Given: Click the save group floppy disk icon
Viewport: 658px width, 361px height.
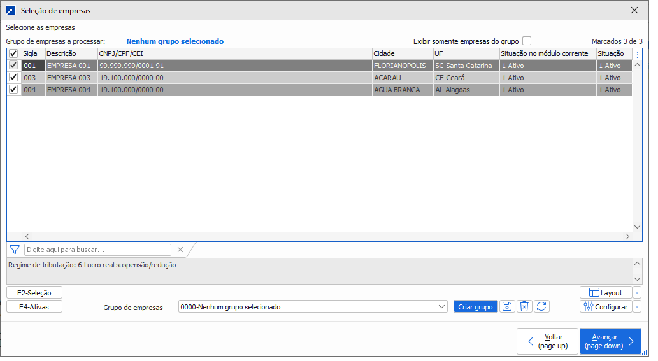Looking at the screenshot, I should 507,306.
